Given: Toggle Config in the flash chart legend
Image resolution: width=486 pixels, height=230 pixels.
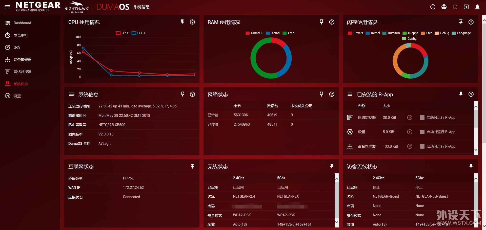Looking at the screenshot, I should click(x=409, y=39).
